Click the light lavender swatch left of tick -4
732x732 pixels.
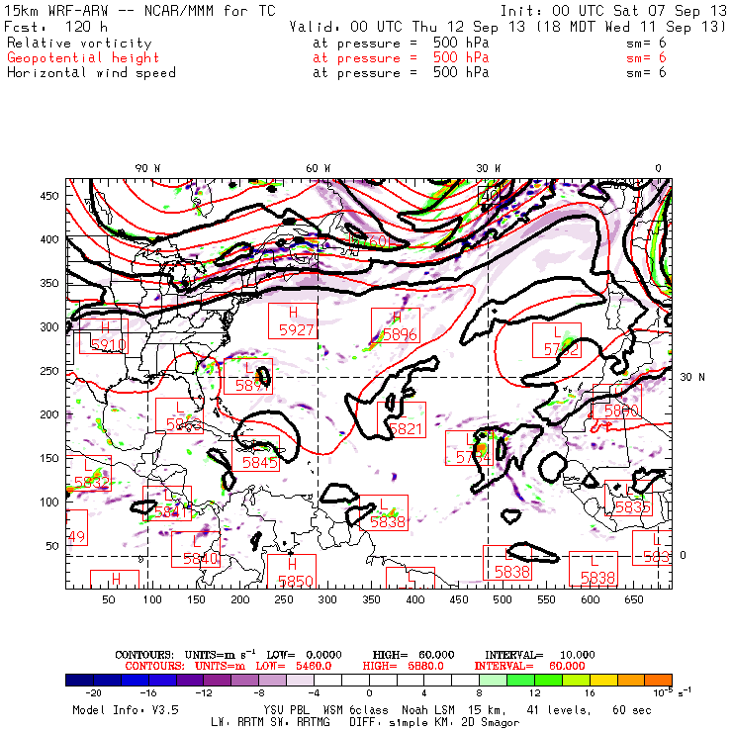click(x=300, y=680)
